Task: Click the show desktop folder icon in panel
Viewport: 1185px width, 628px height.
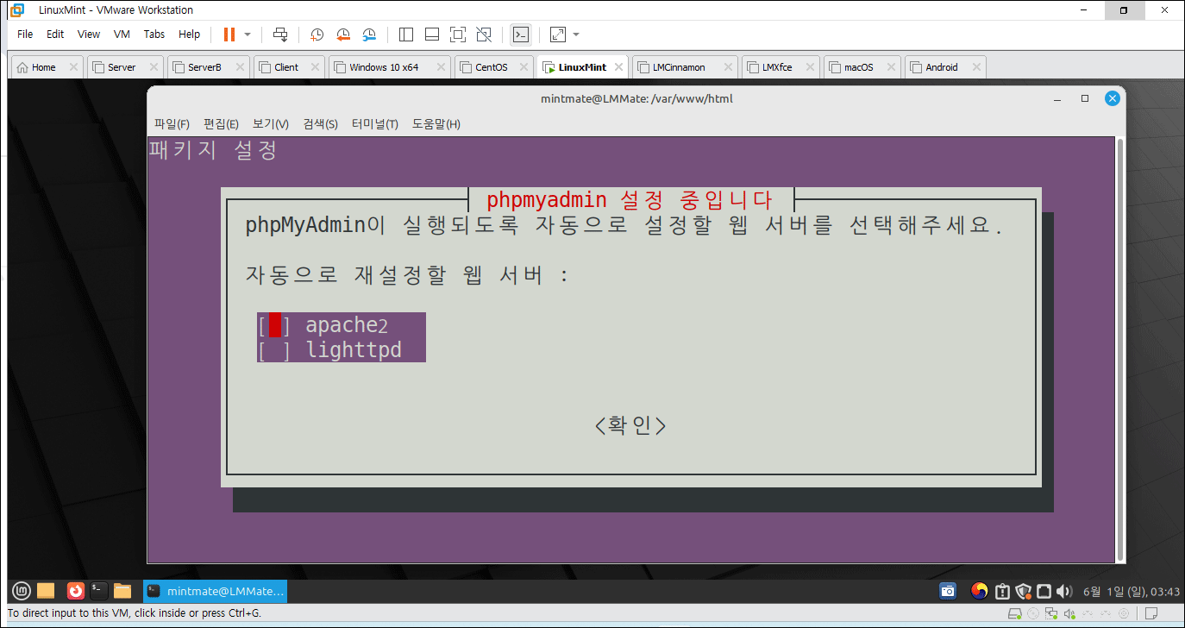Action: click(46, 591)
